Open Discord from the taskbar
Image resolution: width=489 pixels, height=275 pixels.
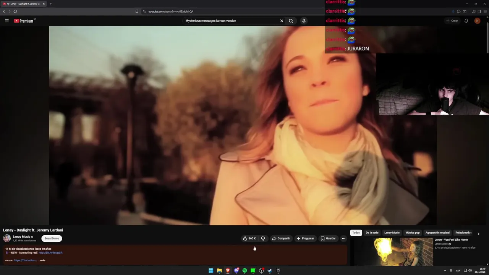236,270
